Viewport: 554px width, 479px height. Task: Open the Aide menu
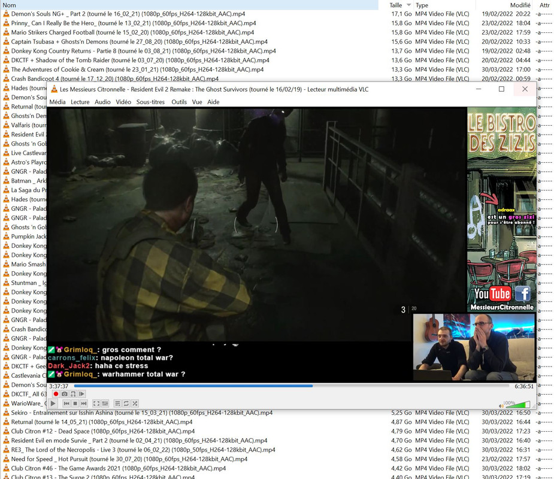coord(213,102)
